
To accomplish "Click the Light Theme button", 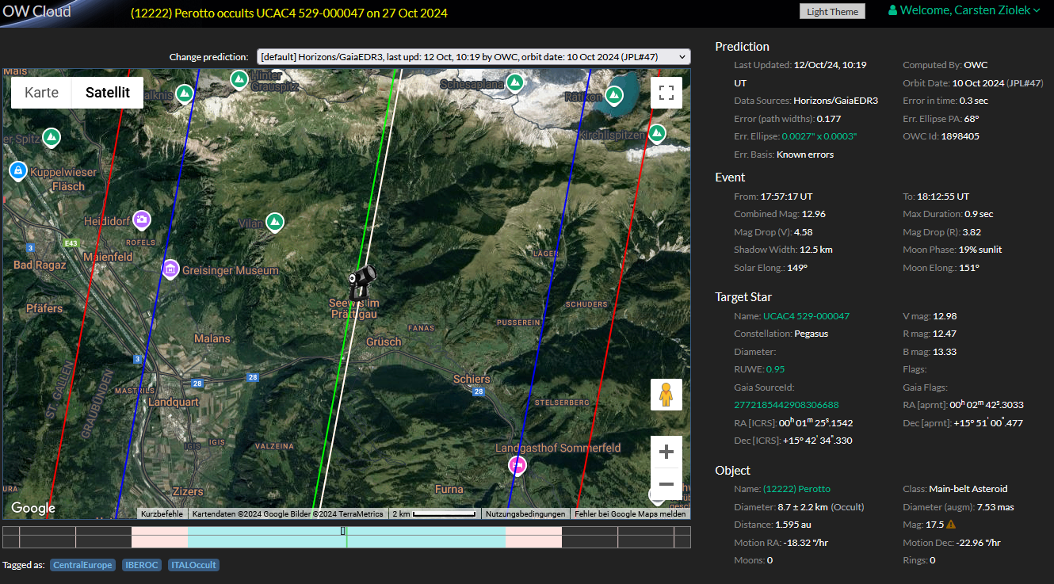I will [x=832, y=11].
